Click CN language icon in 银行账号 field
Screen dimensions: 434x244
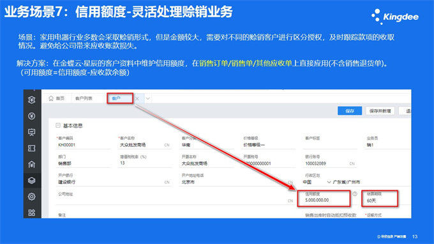352,164
